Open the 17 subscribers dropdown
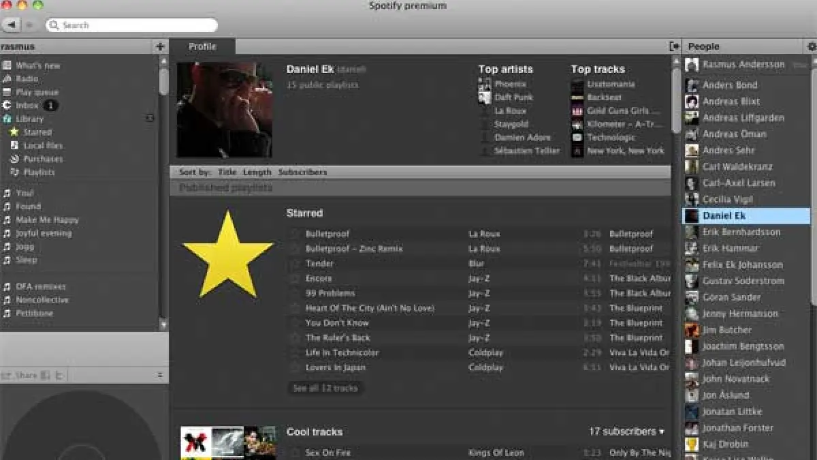The height and width of the screenshot is (460, 817). (x=626, y=431)
